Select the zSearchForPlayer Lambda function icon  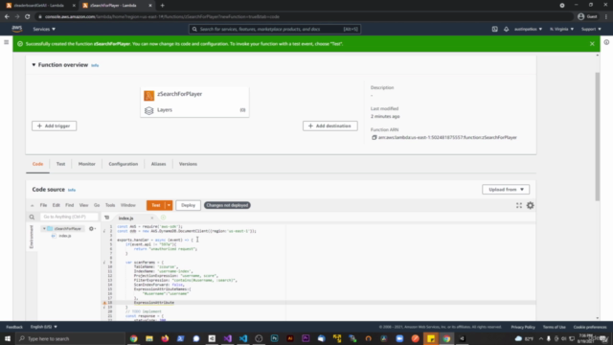pos(149,95)
